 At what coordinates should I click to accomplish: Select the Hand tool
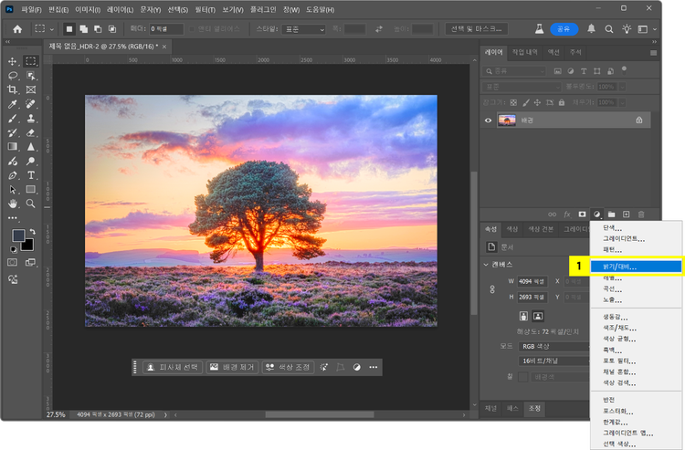tap(13, 204)
